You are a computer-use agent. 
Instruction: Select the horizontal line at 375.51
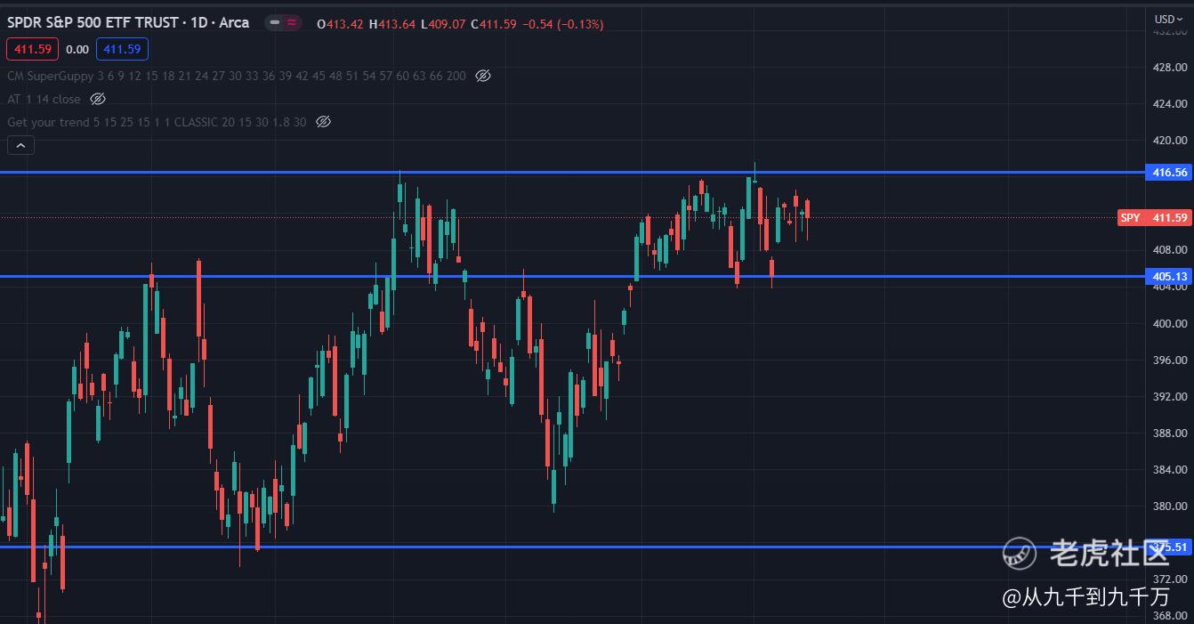pyautogui.click(x=572, y=547)
